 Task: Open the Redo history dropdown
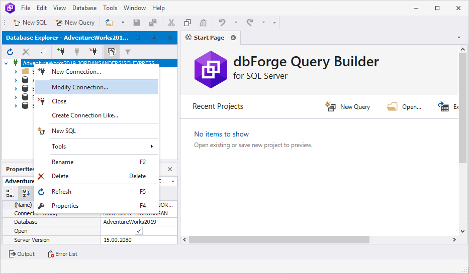tap(263, 23)
